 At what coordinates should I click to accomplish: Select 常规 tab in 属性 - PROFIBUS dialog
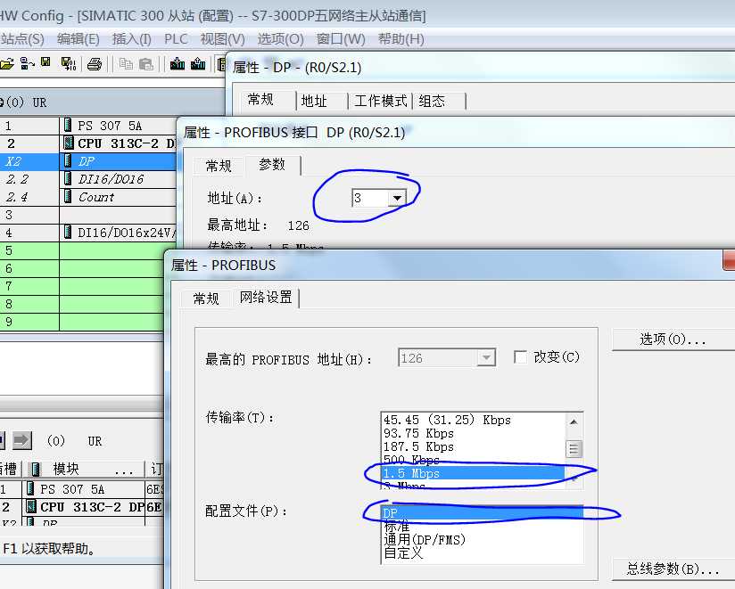206,299
